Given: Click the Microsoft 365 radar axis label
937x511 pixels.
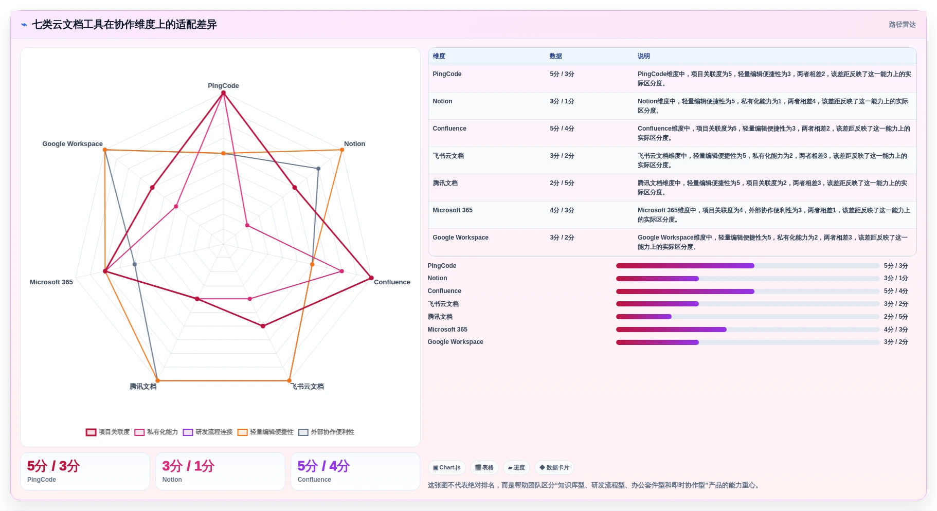Looking at the screenshot, I should tap(51, 282).
